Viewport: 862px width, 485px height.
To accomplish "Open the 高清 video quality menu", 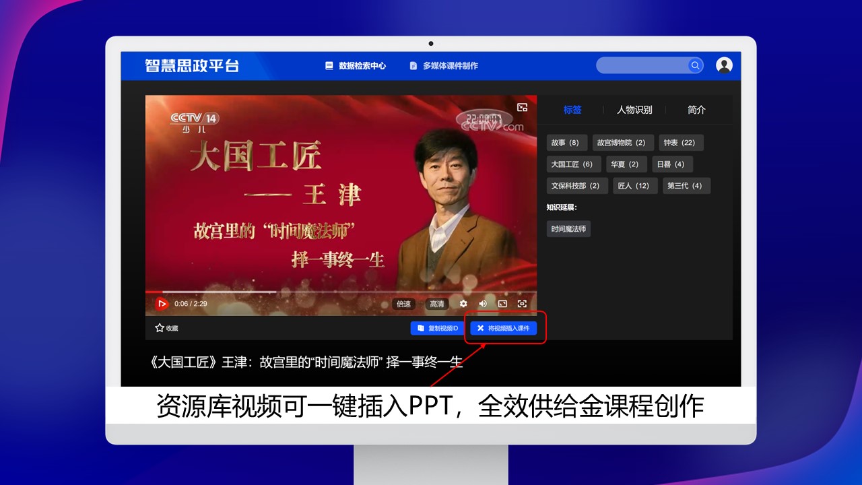I will tap(437, 304).
